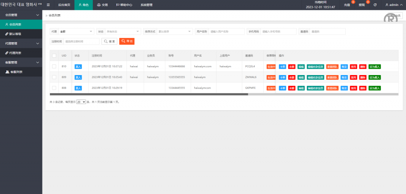Click the table's horizontal scrollbar
Screen dimensions: 406x194
pos(149,94)
